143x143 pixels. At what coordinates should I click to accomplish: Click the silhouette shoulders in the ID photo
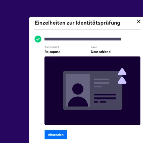(x=78, y=101)
